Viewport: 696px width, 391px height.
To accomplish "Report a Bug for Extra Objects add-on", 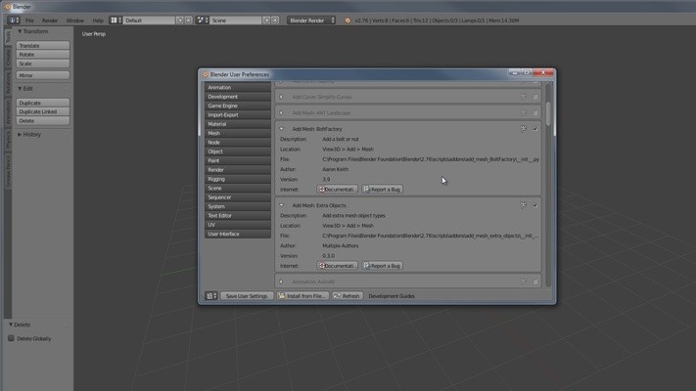I will [382, 266].
